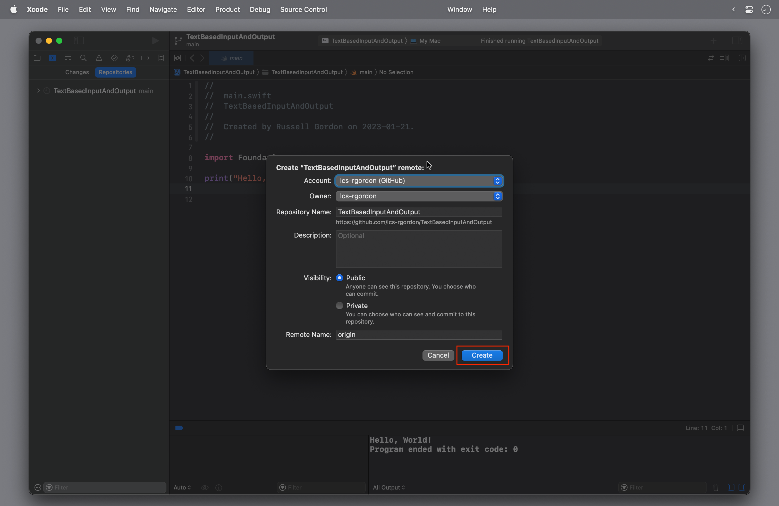Open the All Output console popup
This screenshot has width=779, height=506.
[389, 488]
